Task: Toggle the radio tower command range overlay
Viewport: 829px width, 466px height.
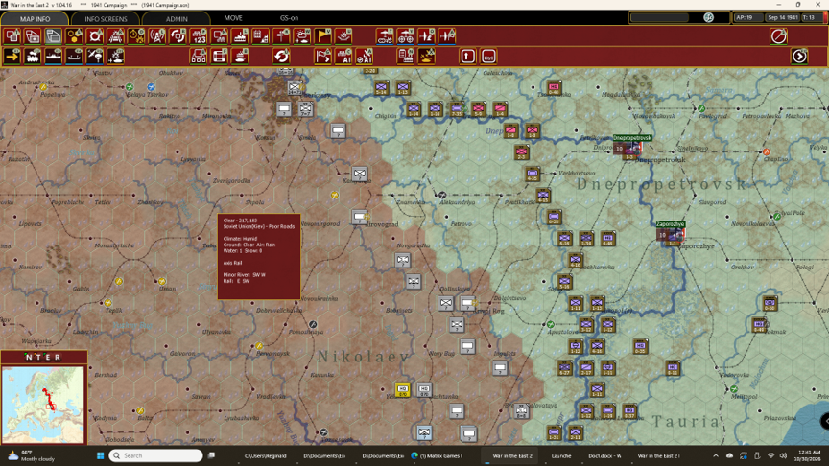Action: point(157,35)
